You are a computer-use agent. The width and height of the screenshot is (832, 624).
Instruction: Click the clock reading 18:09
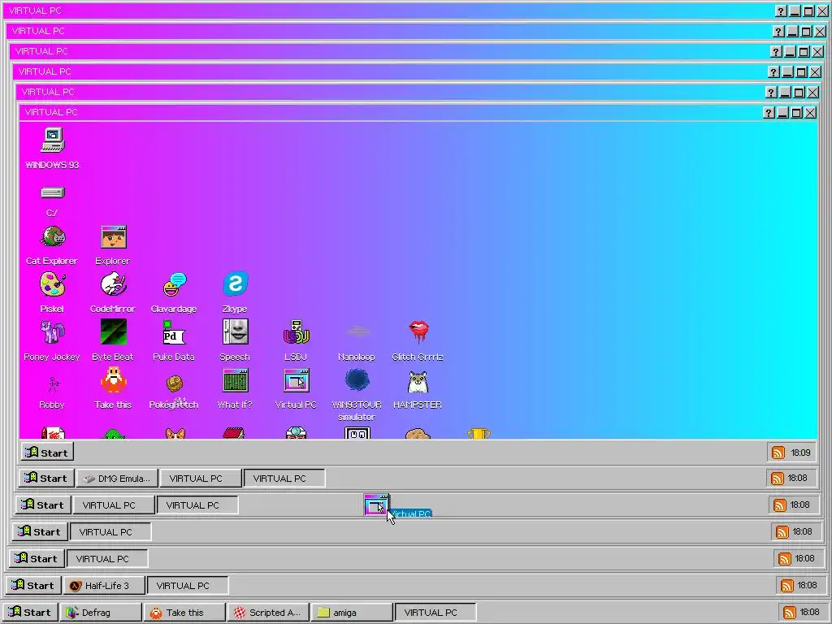(x=800, y=453)
